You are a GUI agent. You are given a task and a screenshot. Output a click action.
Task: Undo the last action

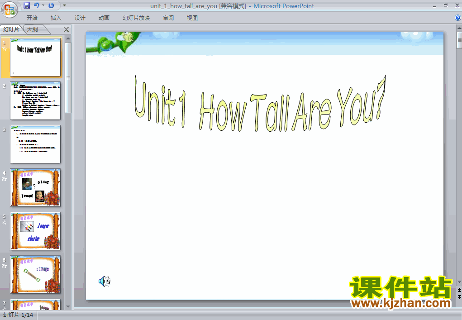[x=37, y=5]
